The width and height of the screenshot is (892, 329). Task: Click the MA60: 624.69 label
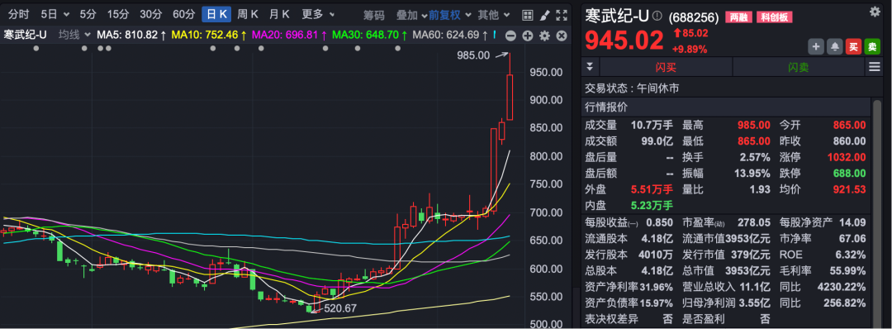tap(450, 36)
